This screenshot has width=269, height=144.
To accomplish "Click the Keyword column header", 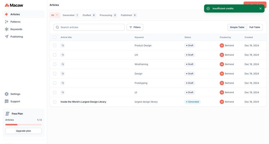I will (x=139, y=37).
